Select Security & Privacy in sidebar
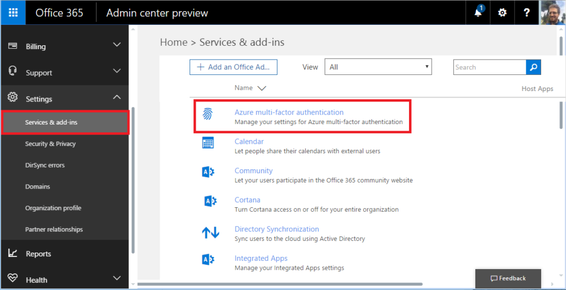Screen dimensions: 566x290 50,144
